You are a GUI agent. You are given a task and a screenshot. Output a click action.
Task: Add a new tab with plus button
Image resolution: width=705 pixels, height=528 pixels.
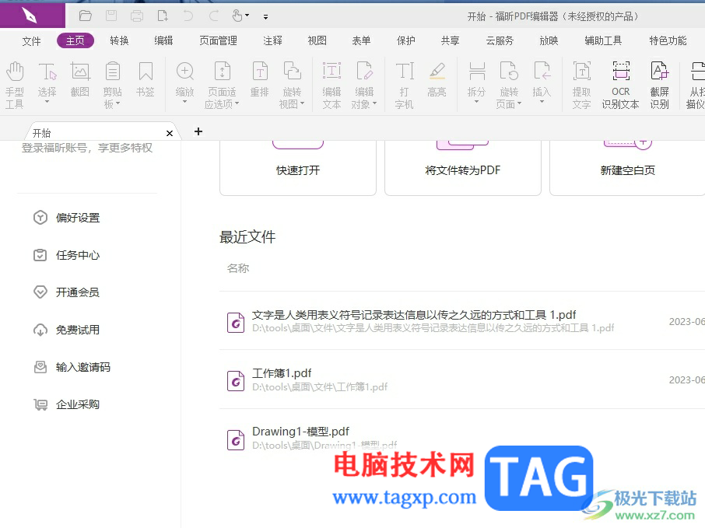click(x=198, y=131)
